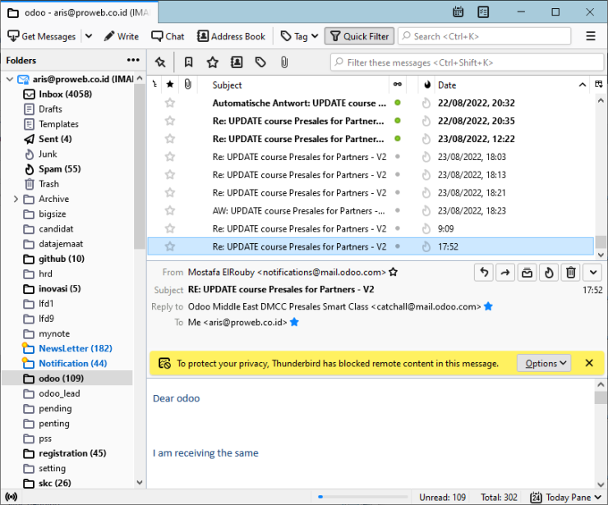Open the column picker icon

pyautogui.click(x=599, y=84)
